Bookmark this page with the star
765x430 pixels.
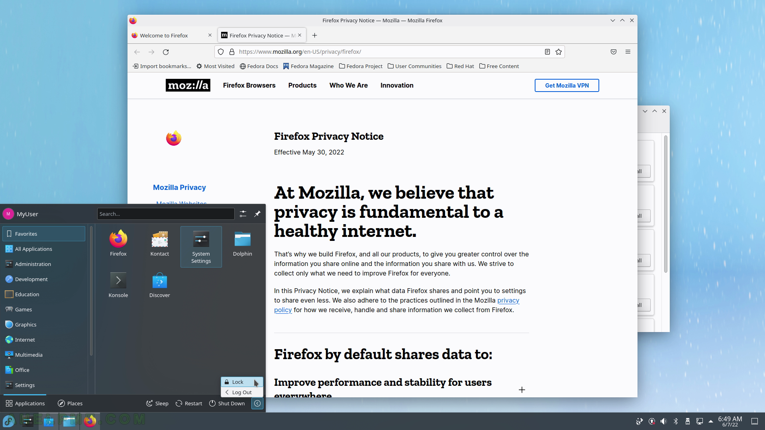coord(559,52)
